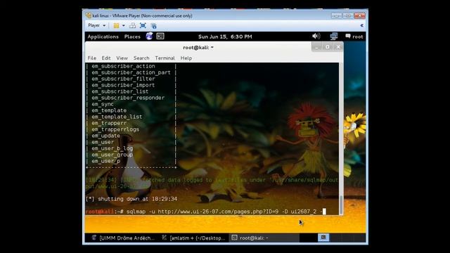Click em_subscriber_filter table row

(x=123, y=79)
